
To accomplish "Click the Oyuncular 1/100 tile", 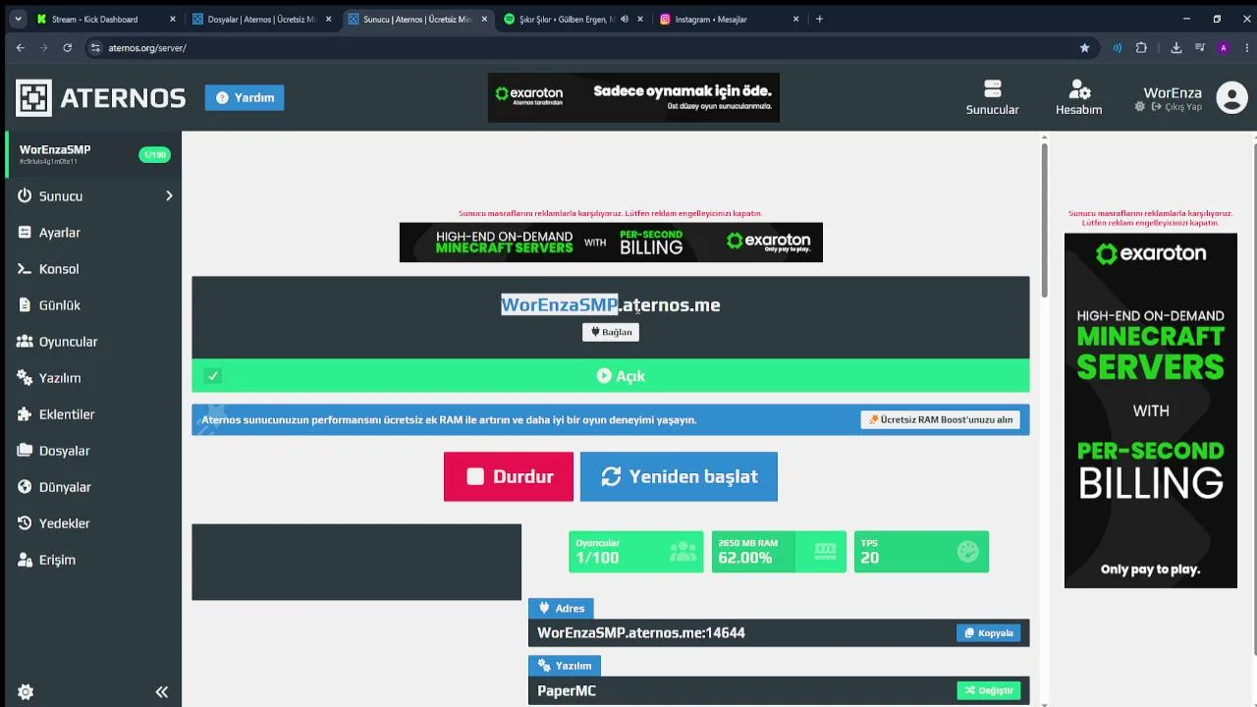I will pyautogui.click(x=636, y=552).
